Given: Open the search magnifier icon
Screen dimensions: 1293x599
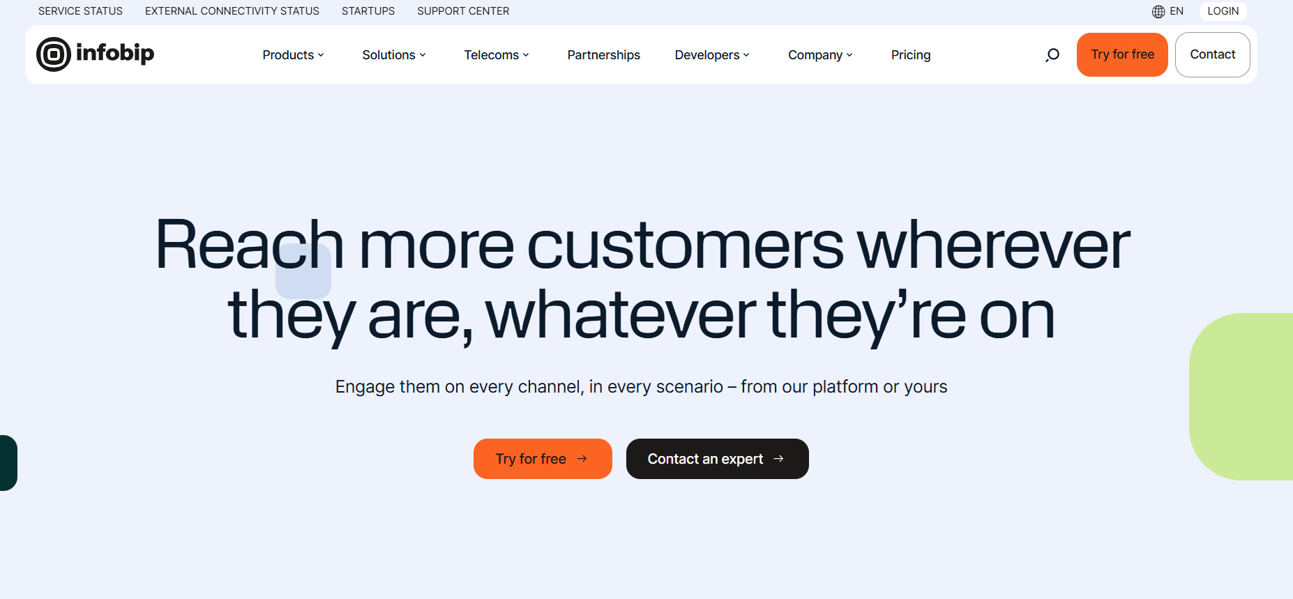Looking at the screenshot, I should click(x=1052, y=55).
